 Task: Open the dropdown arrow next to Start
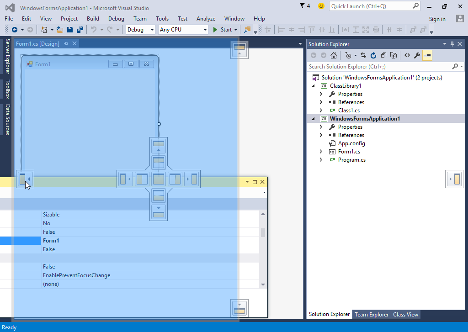[x=236, y=30]
